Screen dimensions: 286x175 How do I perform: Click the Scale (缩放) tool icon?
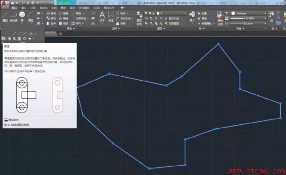[x=60, y=23]
